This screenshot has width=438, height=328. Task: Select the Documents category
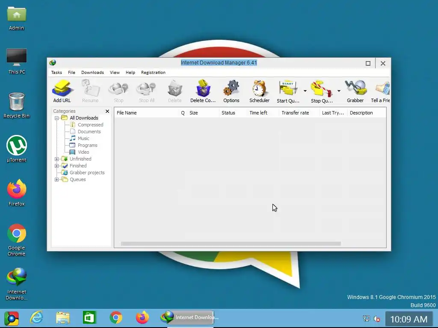[89, 132]
